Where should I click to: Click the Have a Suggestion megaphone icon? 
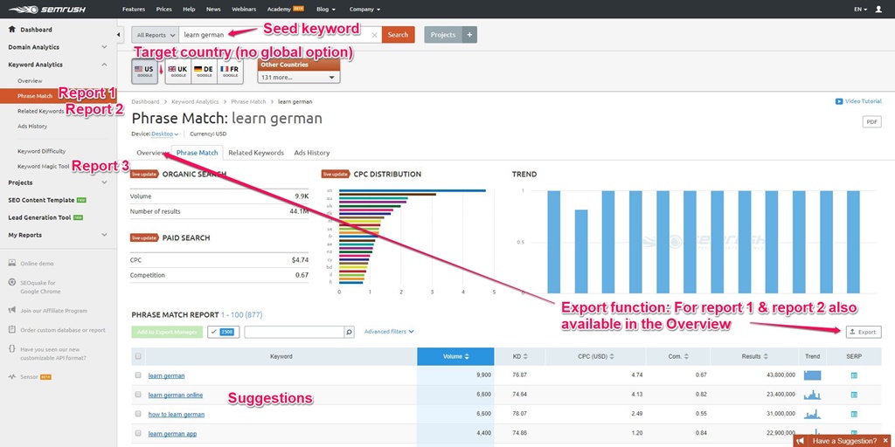pos(801,441)
